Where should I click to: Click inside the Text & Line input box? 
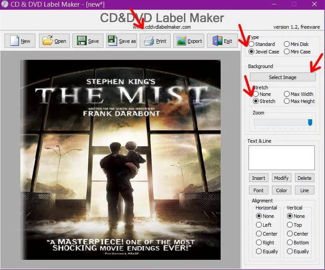click(x=282, y=158)
